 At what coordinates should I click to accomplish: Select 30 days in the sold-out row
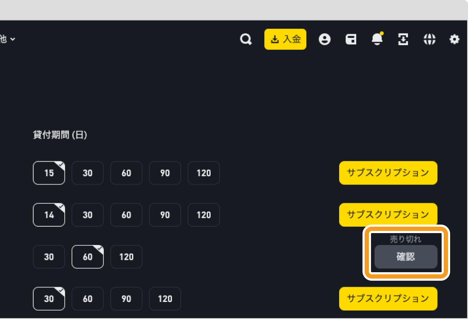[x=49, y=257]
